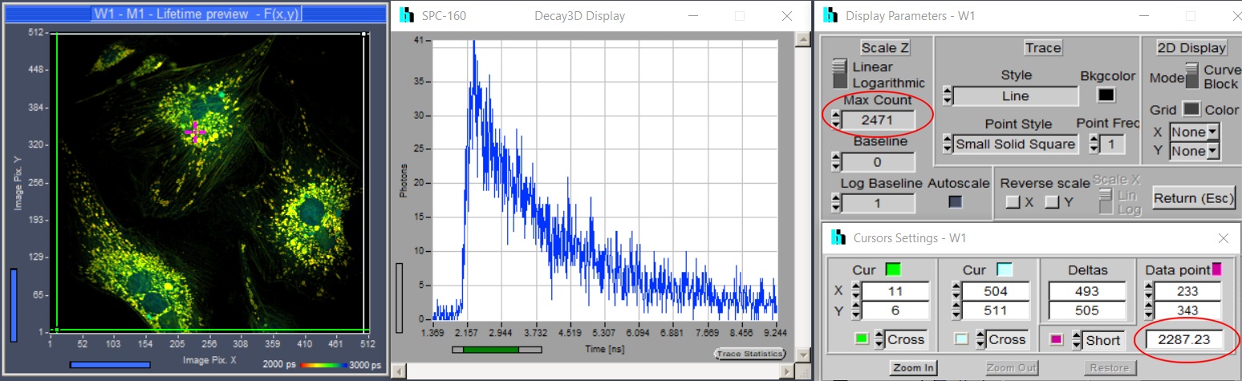Enable Reverse scale X checkbox
Screen dimensions: 1242x381
coord(1013,202)
